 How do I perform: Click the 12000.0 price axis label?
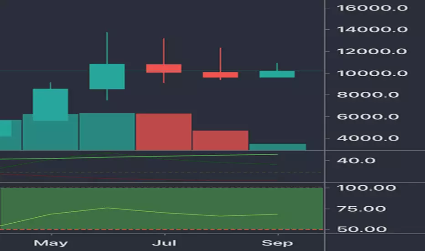[x=372, y=51]
